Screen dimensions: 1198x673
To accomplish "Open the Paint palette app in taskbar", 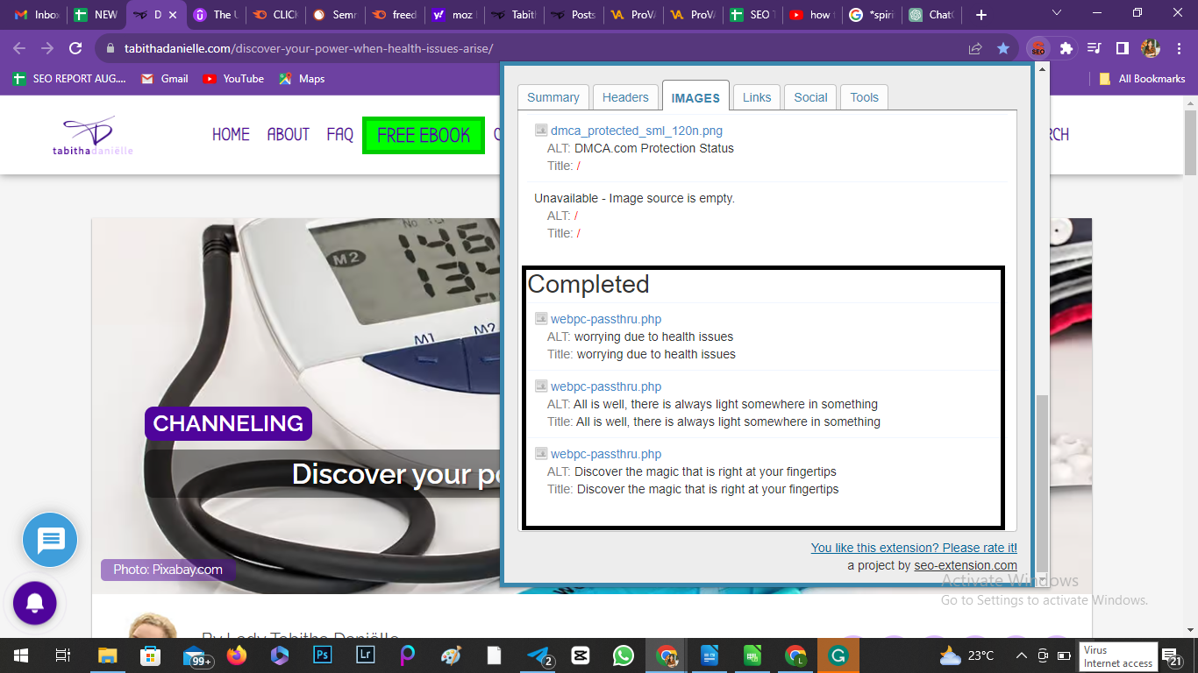I will 451,655.
